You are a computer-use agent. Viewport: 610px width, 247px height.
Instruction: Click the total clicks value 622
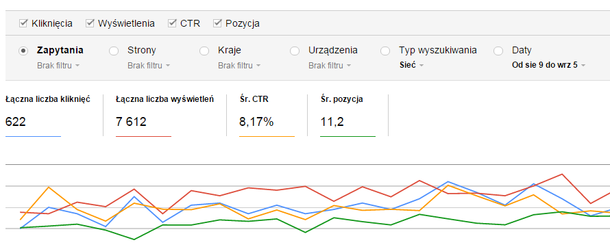click(16, 122)
